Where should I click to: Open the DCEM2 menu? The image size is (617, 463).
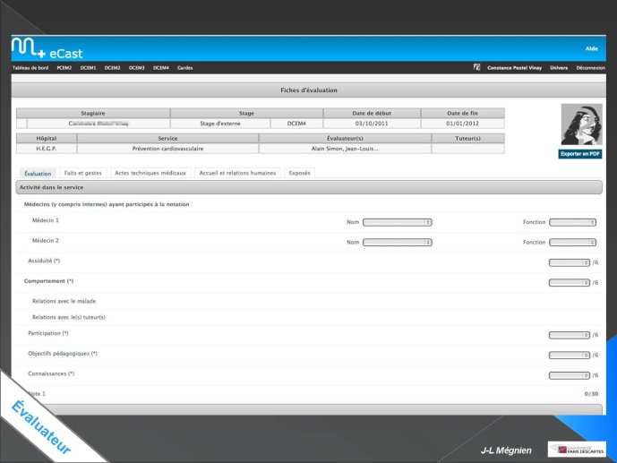coord(112,68)
